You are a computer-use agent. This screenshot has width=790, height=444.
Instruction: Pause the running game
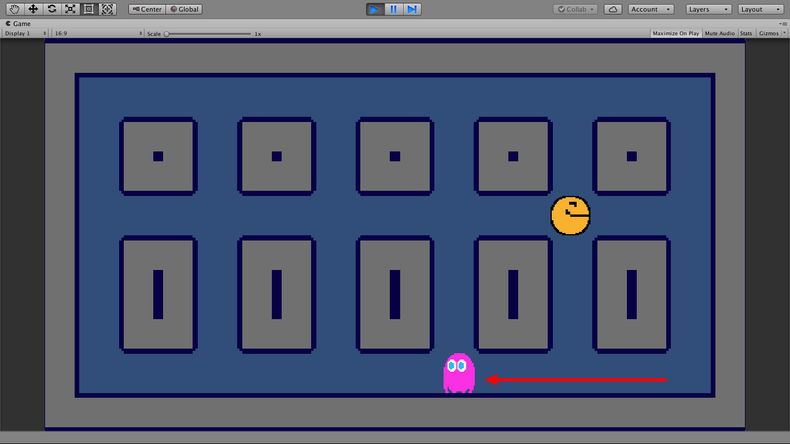394,9
